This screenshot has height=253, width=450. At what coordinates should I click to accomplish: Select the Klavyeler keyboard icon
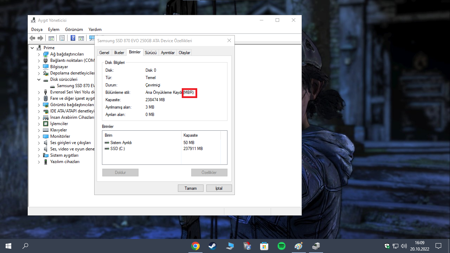pos(46,130)
